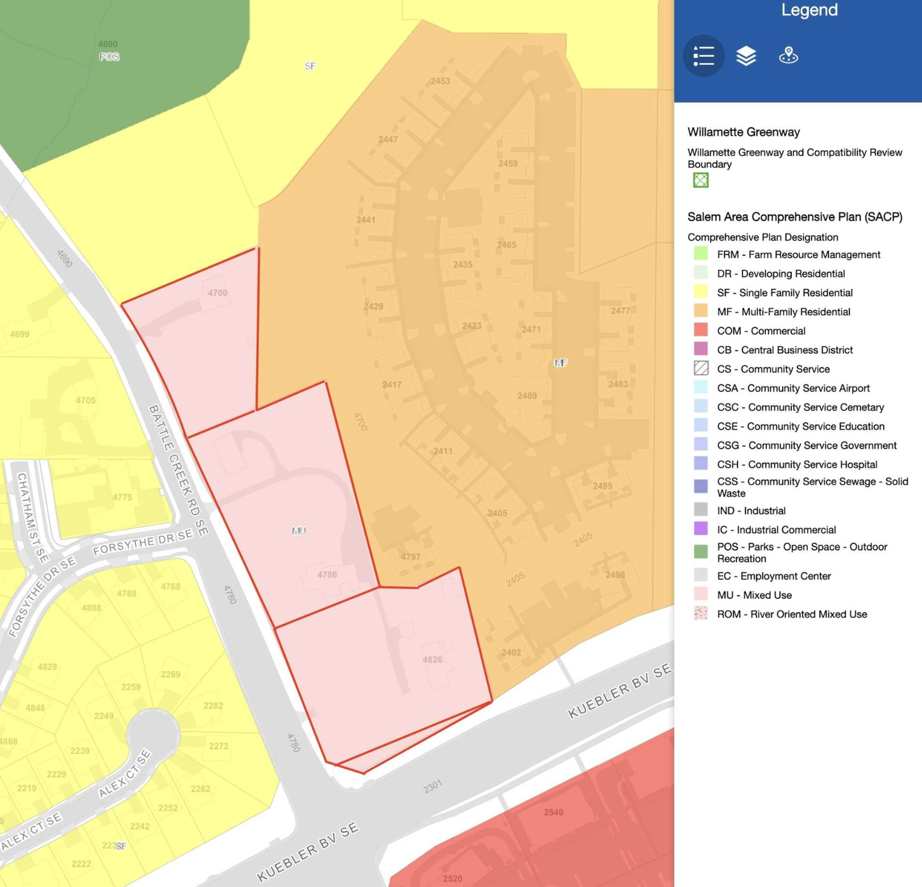Screen dimensions: 922x887
Task: Click the ROM River Oriented Mixed Use symbol
Action: click(x=701, y=613)
